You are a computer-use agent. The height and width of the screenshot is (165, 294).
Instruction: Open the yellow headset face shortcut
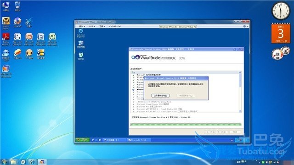pos(29,54)
